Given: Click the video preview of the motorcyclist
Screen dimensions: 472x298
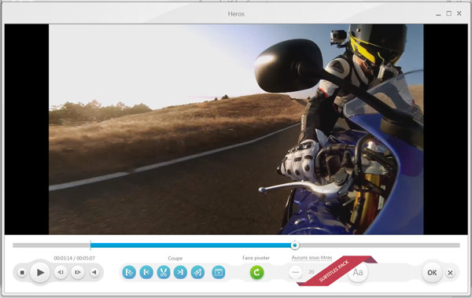Looking at the screenshot, I should pos(236,129).
